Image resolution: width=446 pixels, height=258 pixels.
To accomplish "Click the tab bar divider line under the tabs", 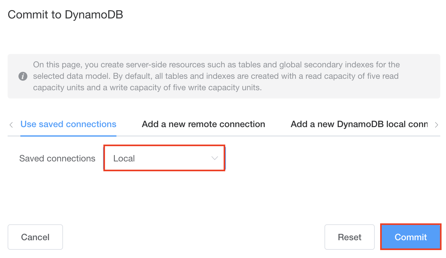I will point(278,136).
